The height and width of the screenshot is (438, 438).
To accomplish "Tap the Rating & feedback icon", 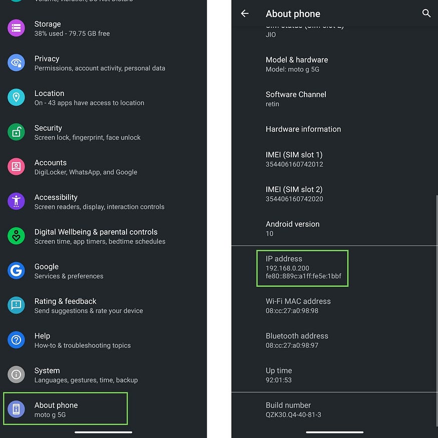I will click(x=16, y=305).
